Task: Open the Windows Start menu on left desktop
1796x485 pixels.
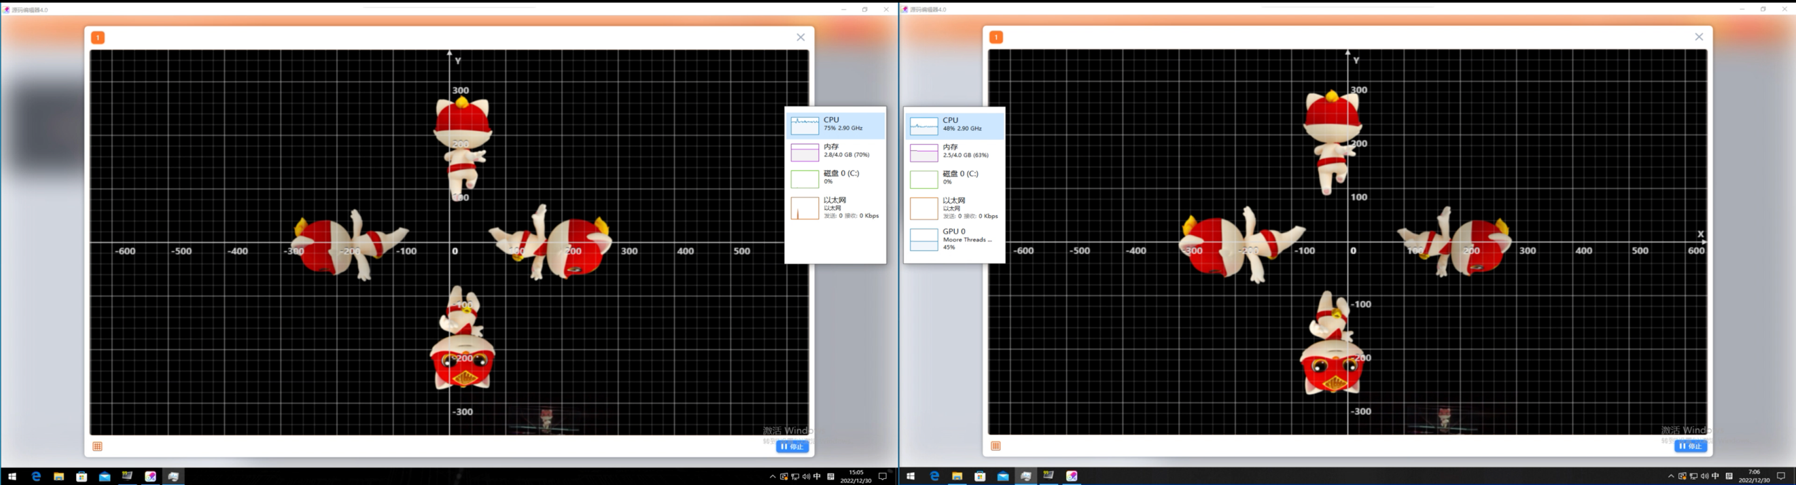Action: click(x=12, y=477)
